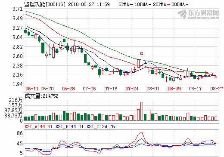This screenshot has width=224, height=157.
Task: Click the 97.85万 volume axis value
Action: (14, 111)
